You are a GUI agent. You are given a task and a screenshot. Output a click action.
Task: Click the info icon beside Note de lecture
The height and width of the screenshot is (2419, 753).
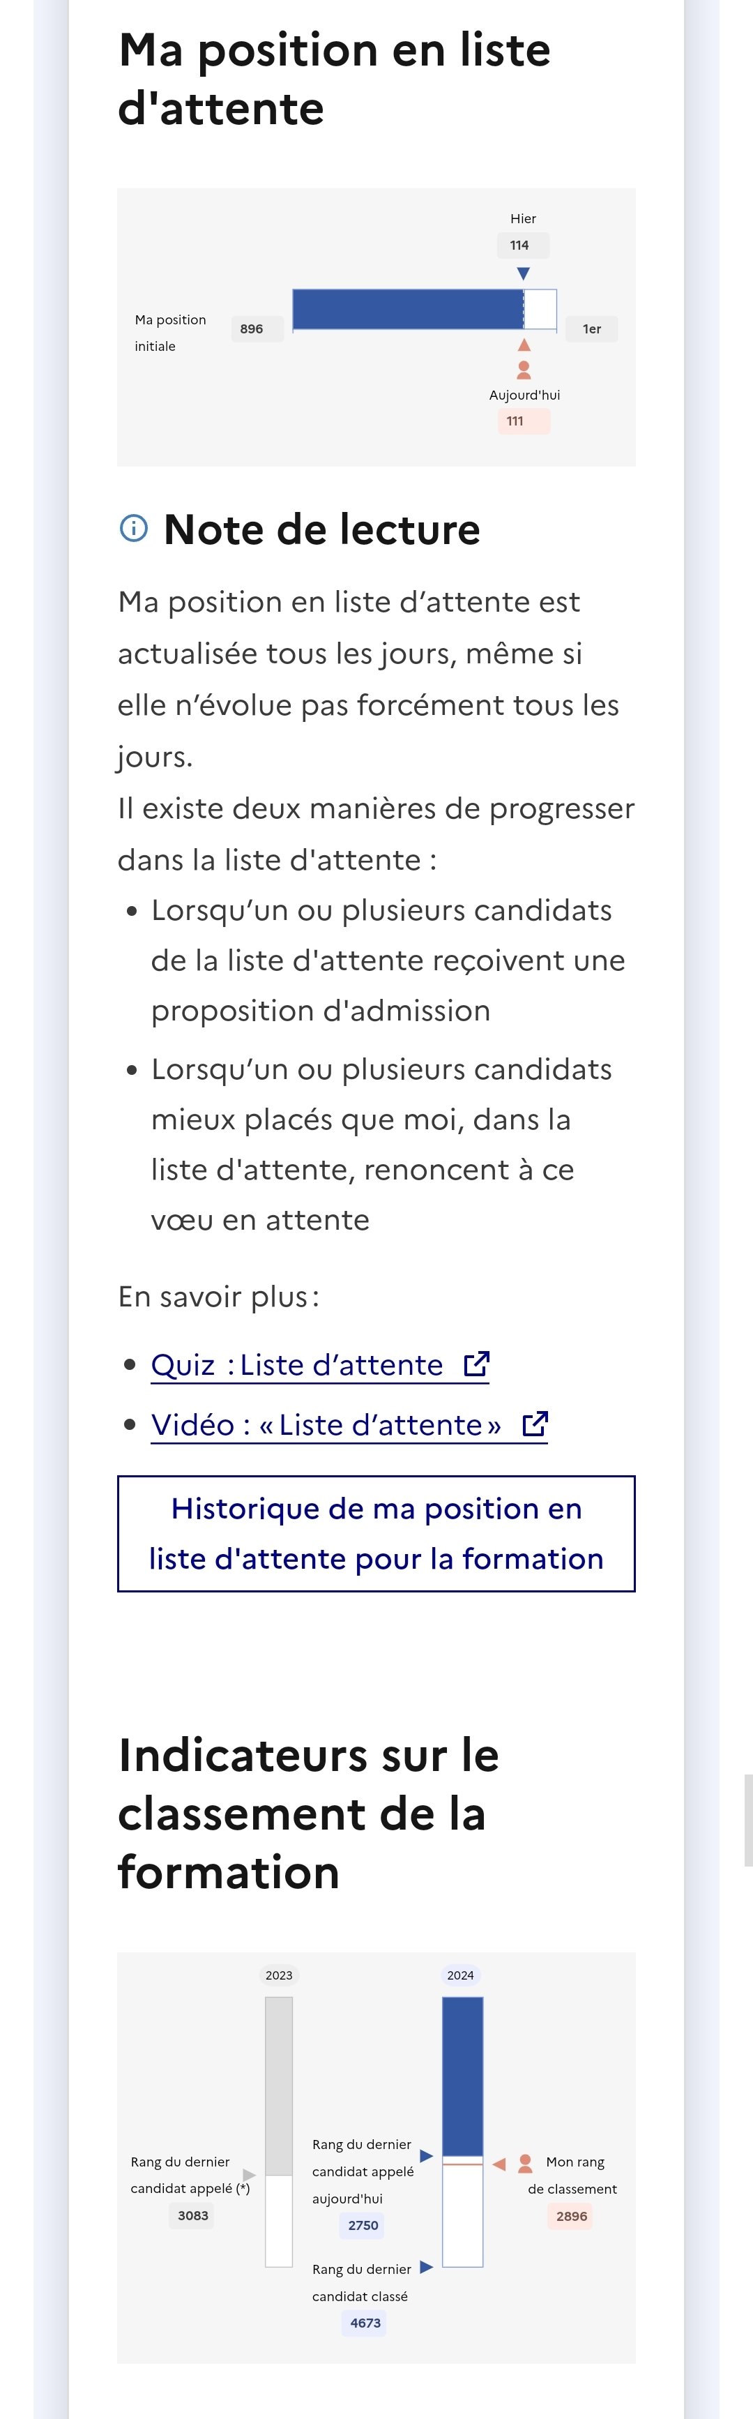pyautogui.click(x=135, y=528)
